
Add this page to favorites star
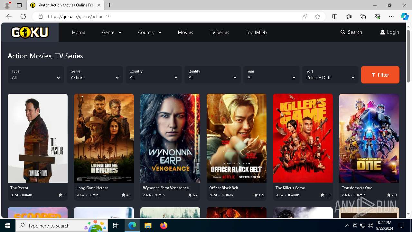[318, 16]
